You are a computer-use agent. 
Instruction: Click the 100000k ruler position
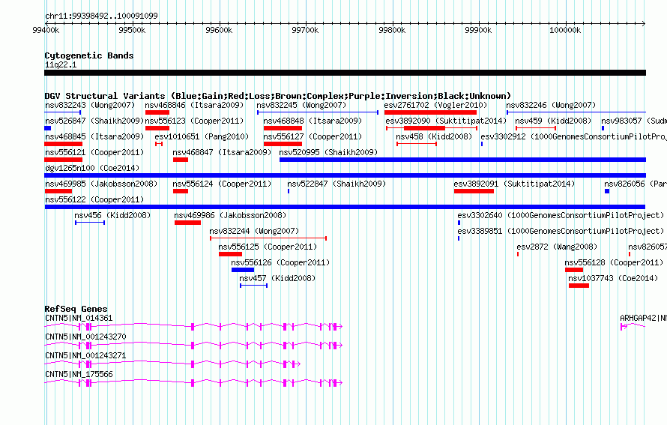click(x=565, y=30)
